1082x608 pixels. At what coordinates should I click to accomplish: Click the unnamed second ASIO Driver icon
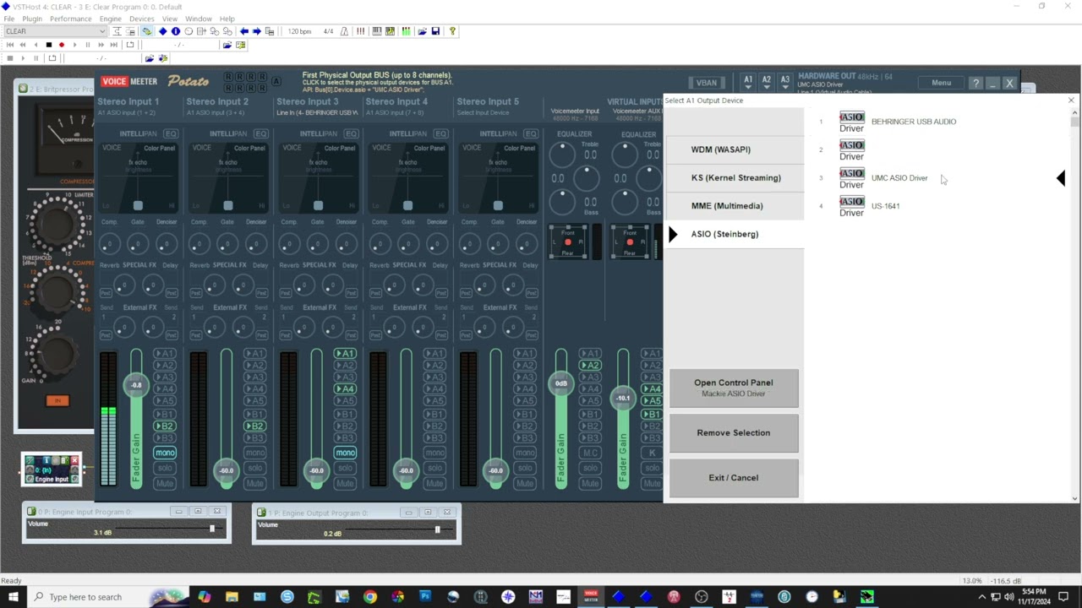[851, 150]
